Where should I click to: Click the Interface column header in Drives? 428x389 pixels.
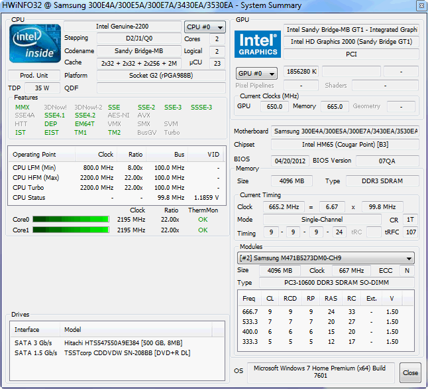pos(34,330)
